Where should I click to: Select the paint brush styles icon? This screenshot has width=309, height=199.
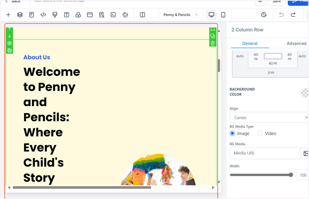(55, 15)
